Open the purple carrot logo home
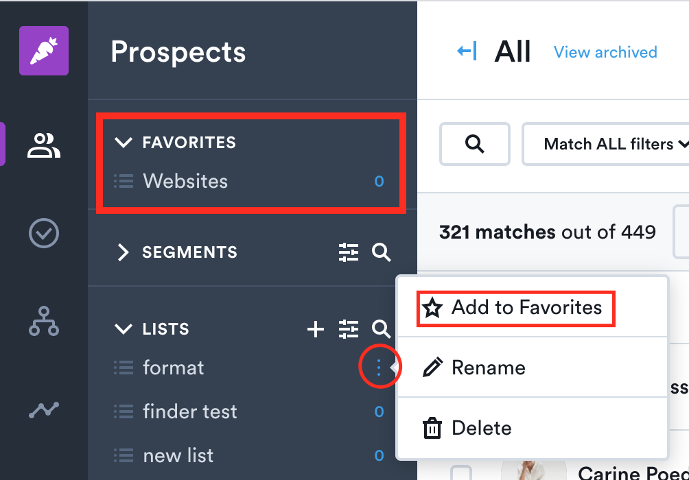Image resolution: width=689 pixels, height=480 pixels. [x=44, y=51]
